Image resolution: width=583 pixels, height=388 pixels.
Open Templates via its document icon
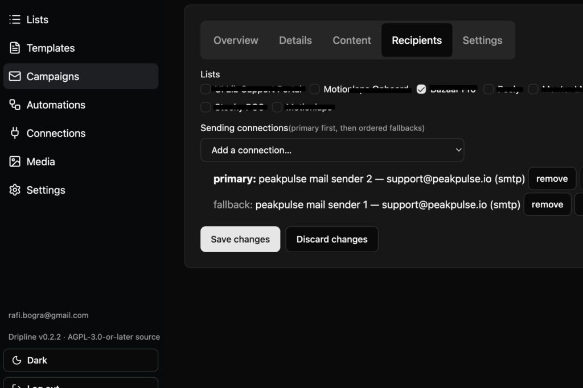15,48
